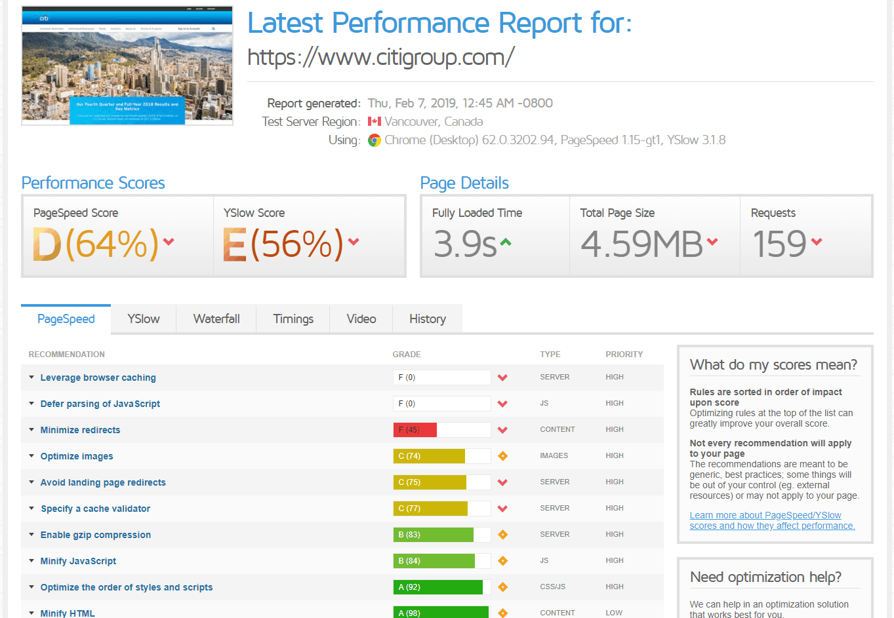The width and height of the screenshot is (894, 618).
Task: Follow Learn more about PageSpeed/YSlow scores link
Action: 772,520
